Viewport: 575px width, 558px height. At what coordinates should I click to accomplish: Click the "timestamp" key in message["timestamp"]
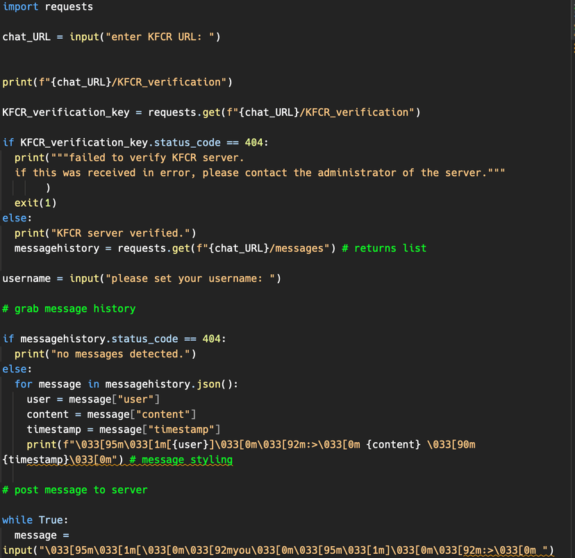(x=185, y=430)
